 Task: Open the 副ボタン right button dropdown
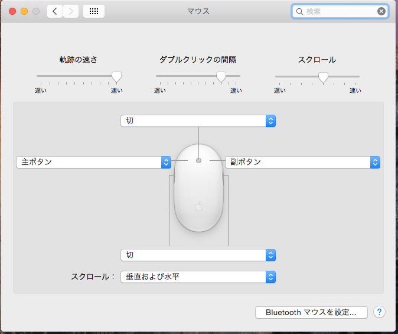coord(302,162)
